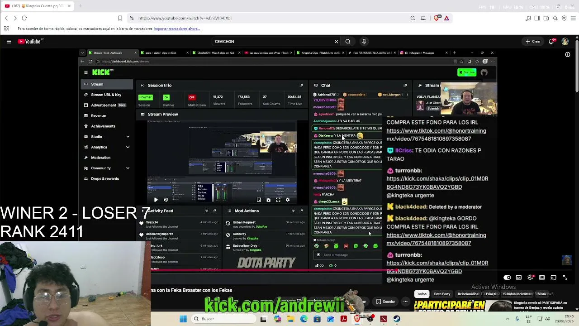This screenshot has width=579, height=326.
Task: Pop out the Activity Feed panel
Action: click(x=214, y=211)
